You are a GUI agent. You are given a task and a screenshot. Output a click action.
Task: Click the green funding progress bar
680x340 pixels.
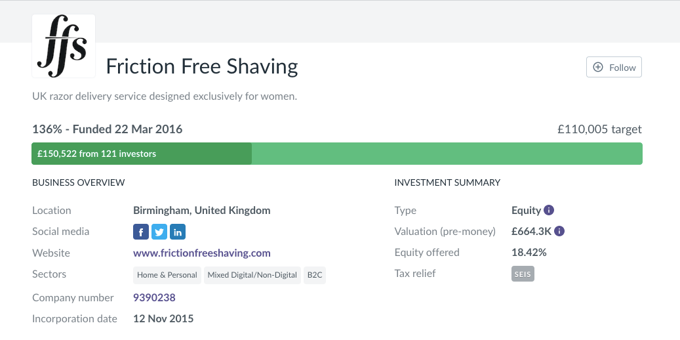pos(446,154)
